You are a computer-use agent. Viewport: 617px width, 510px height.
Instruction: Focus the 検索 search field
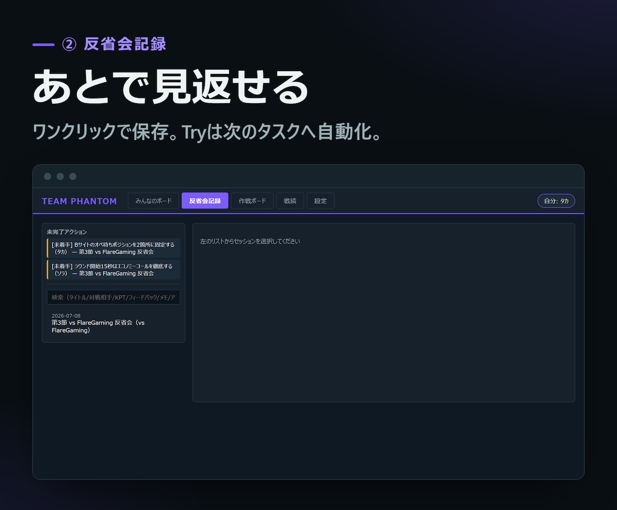pyautogui.click(x=113, y=297)
